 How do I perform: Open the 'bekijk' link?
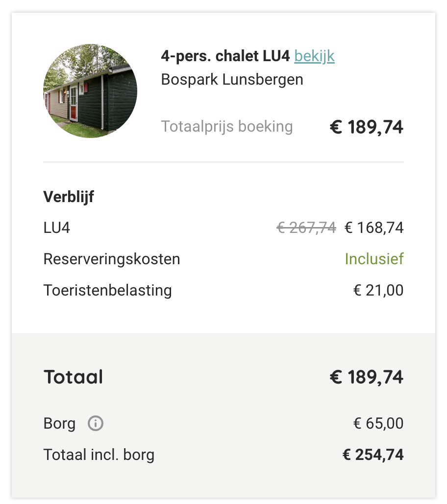point(314,56)
